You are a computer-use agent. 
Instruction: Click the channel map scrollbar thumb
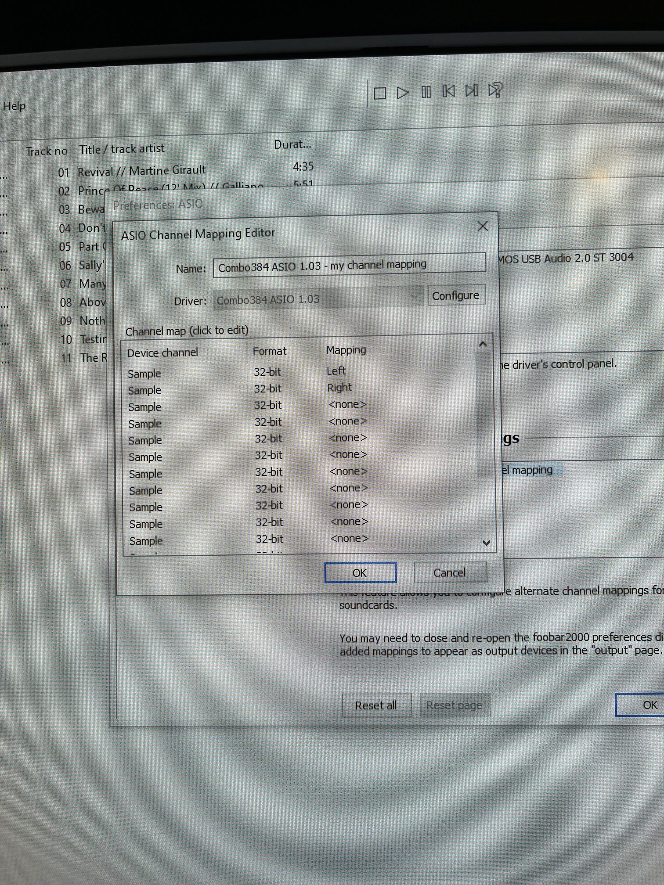pyautogui.click(x=484, y=415)
